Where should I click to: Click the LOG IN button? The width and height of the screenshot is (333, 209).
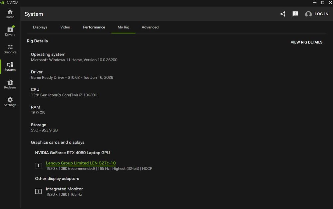click(321, 14)
